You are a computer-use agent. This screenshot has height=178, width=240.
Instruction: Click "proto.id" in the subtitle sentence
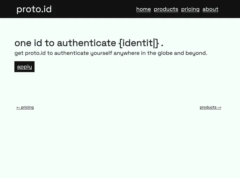35,53
